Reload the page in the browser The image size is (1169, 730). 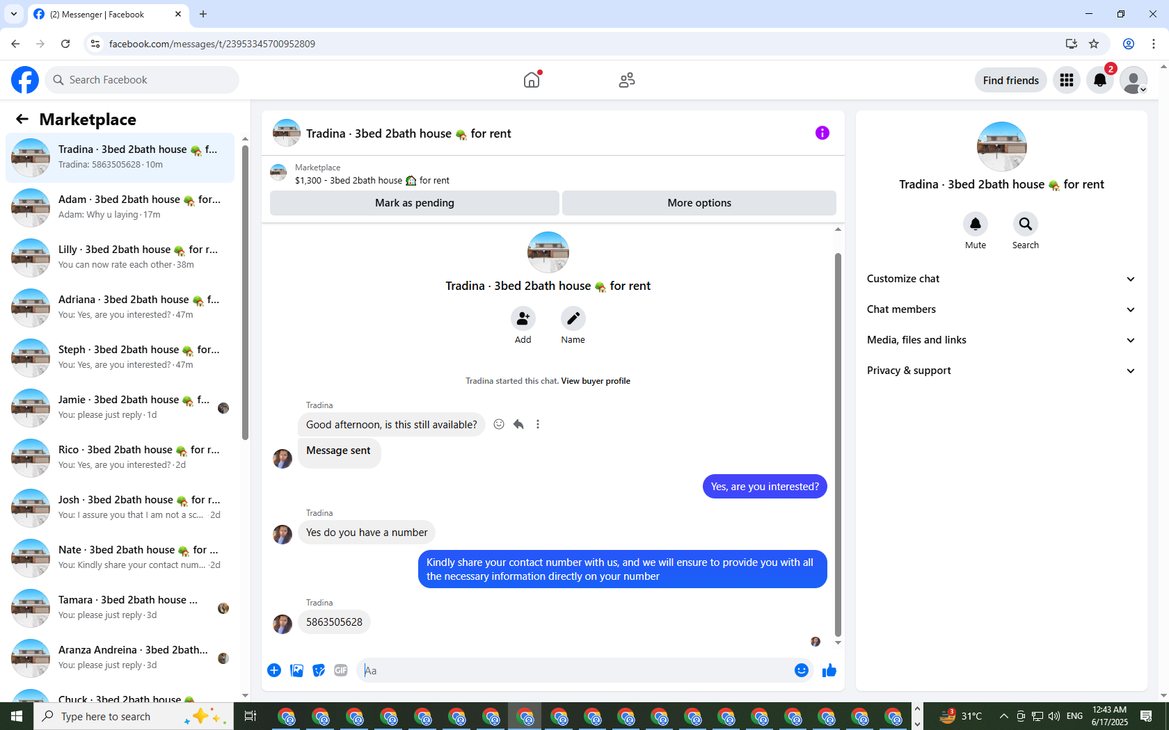tap(65, 44)
